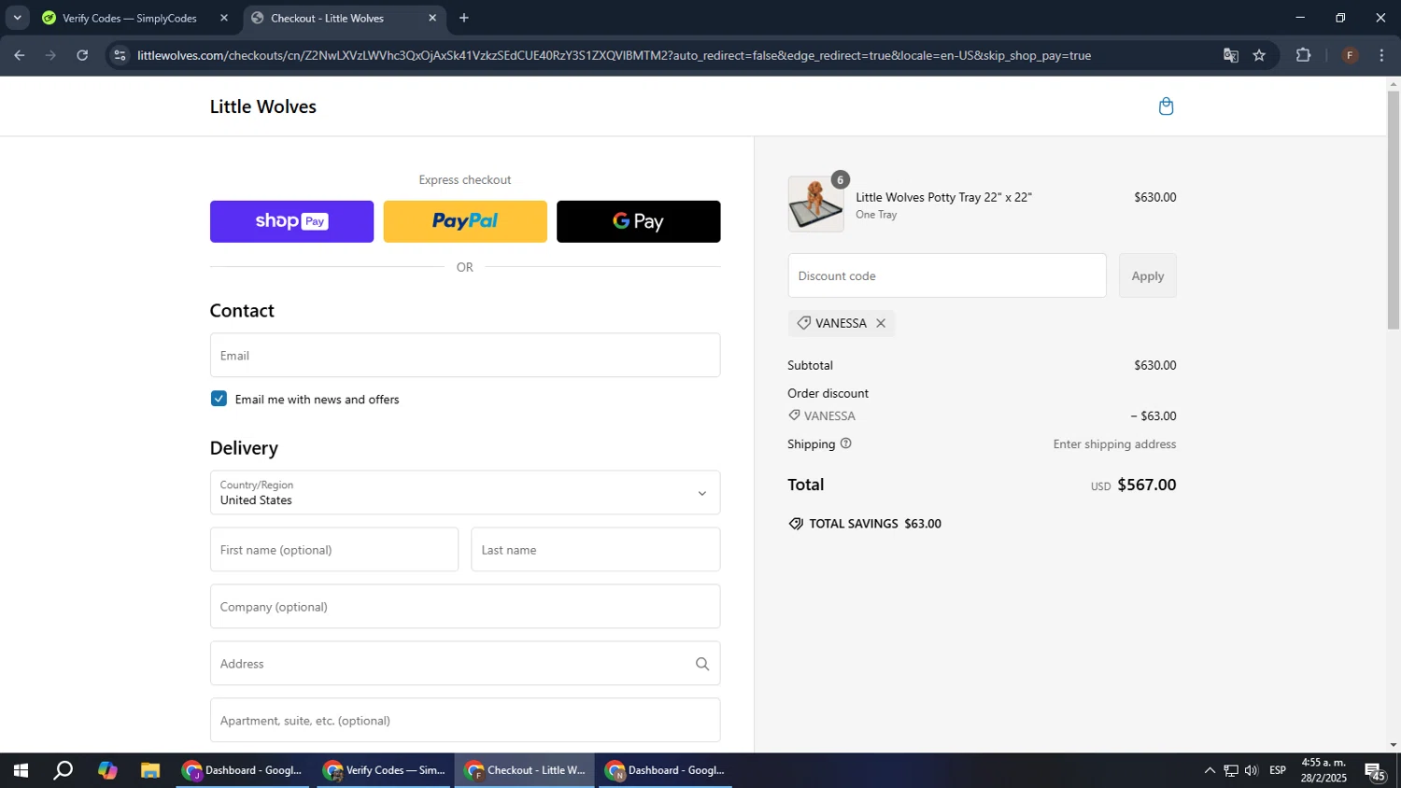Open the Copilot taskbar icon

[x=107, y=770]
